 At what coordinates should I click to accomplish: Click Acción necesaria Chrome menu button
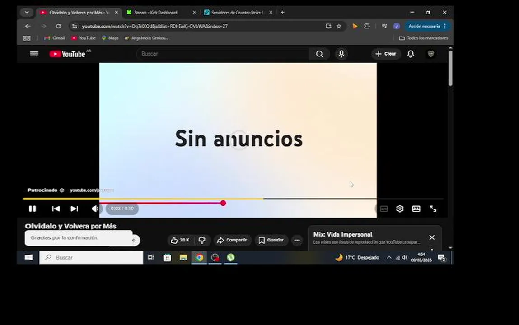point(427,26)
